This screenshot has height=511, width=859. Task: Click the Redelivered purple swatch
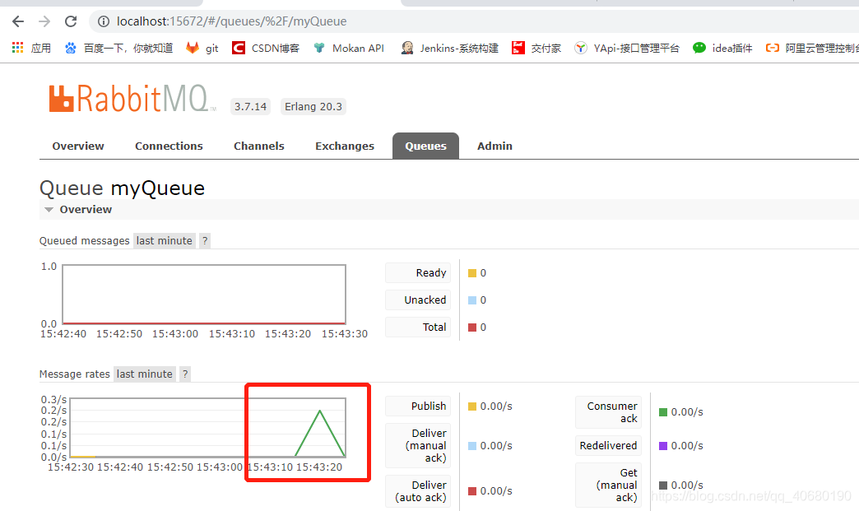pos(663,446)
